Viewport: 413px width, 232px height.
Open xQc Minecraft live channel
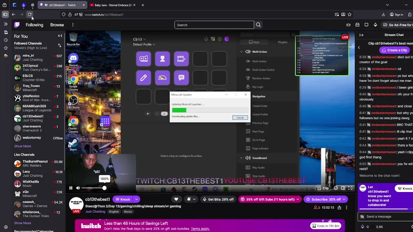[38, 194]
